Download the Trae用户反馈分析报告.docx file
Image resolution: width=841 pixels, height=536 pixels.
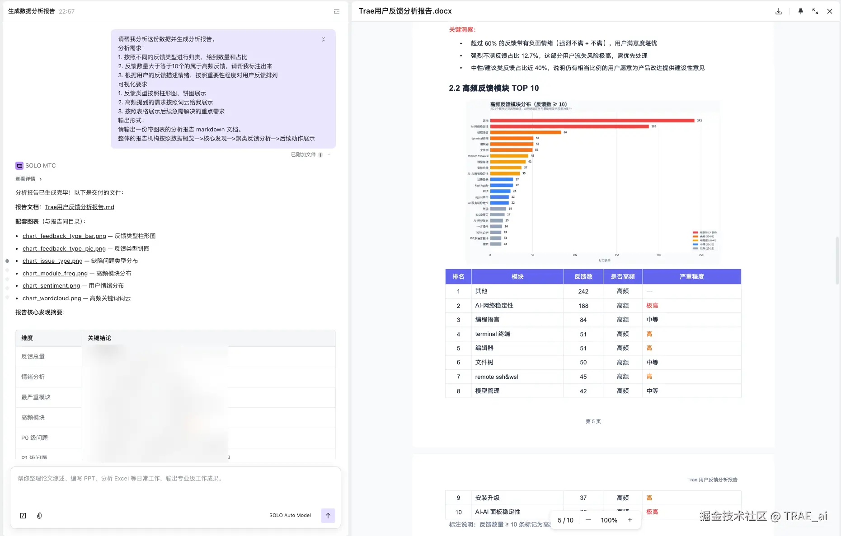[778, 11]
